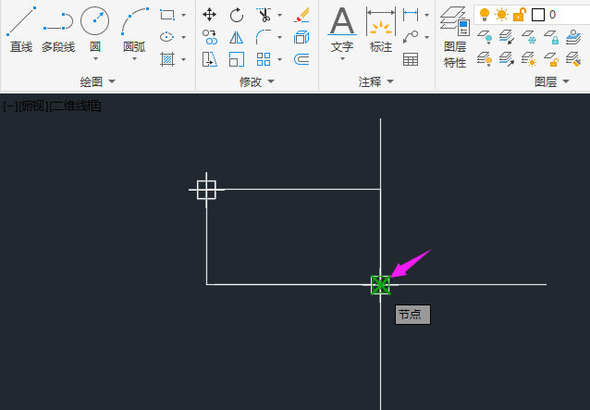Click the Rectangle draw tool icon
The width and height of the screenshot is (590, 410).
click(167, 15)
